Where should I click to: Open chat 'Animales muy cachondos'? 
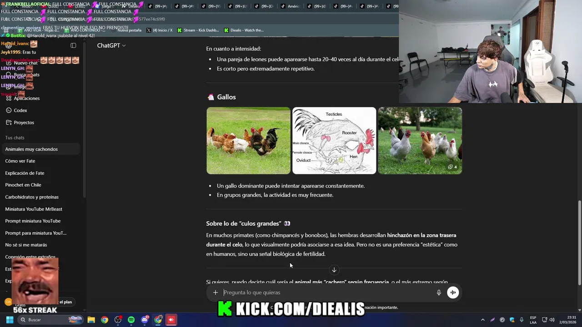(x=41, y=149)
